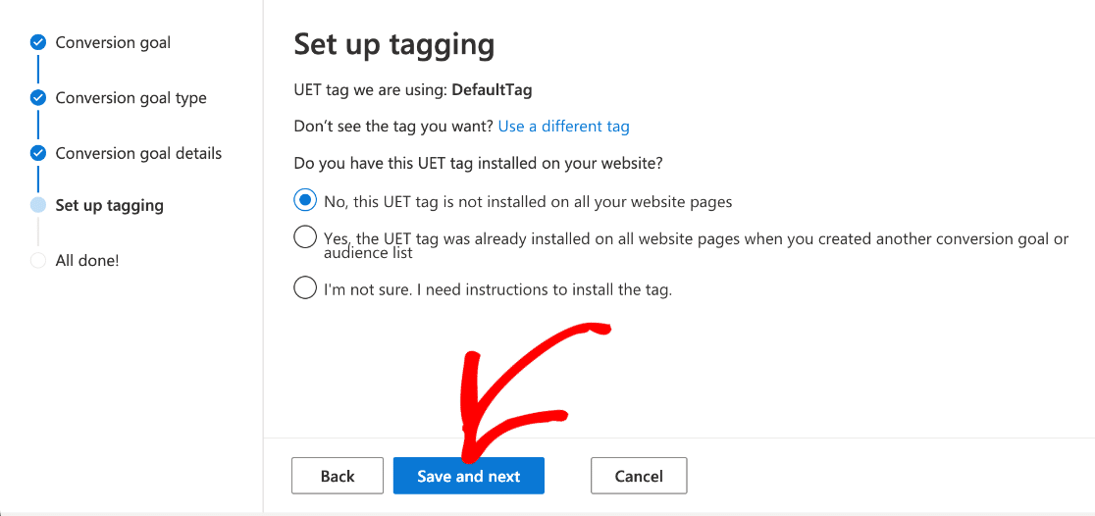Screen dimensions: 1095x516
Task: Select the 'I'm not sure' radio button
Action: point(305,288)
